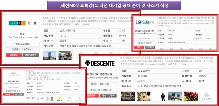Click 관심기업등록 button on Handsome card
This screenshot has height=106, width=219.
(30, 55)
